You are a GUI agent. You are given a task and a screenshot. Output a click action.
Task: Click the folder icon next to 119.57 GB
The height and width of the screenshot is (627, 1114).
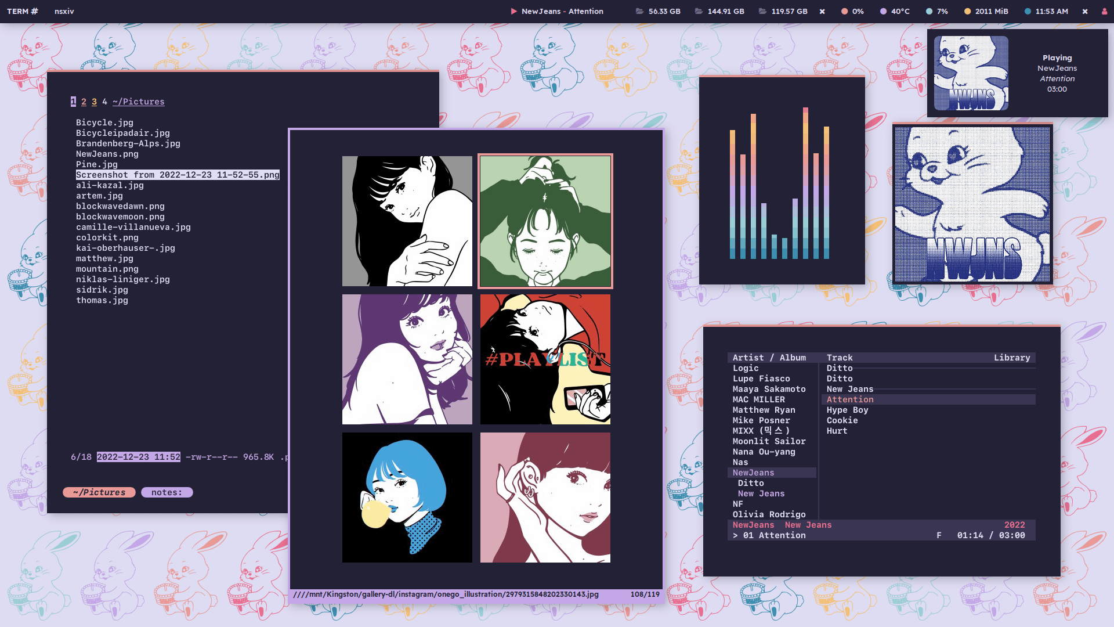click(x=762, y=11)
